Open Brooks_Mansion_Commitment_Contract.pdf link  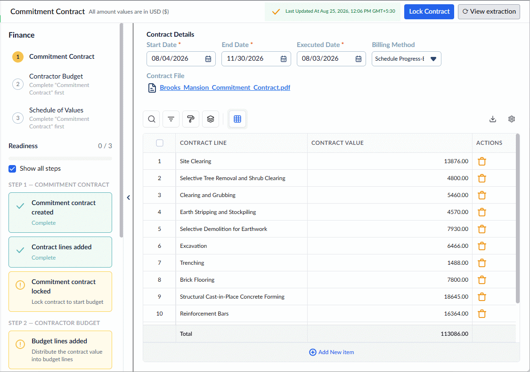225,88
